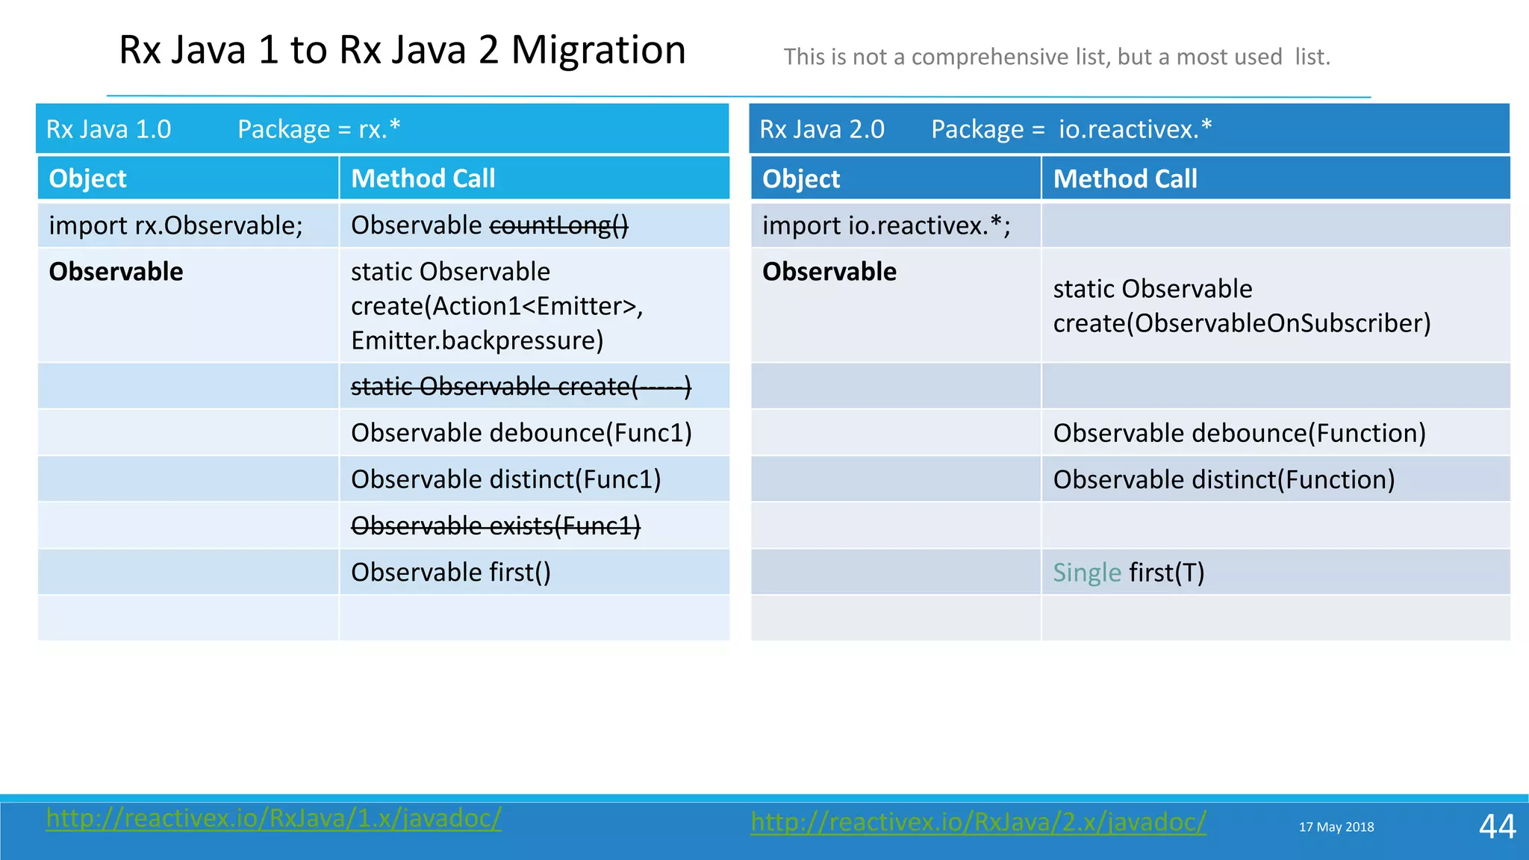Select the left table Object column header
The image size is (1529, 860).
(x=187, y=178)
